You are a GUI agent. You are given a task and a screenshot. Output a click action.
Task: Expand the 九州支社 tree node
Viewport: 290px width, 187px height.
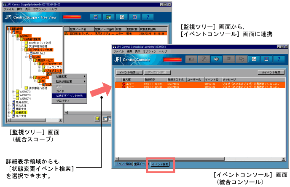tap(9, 116)
